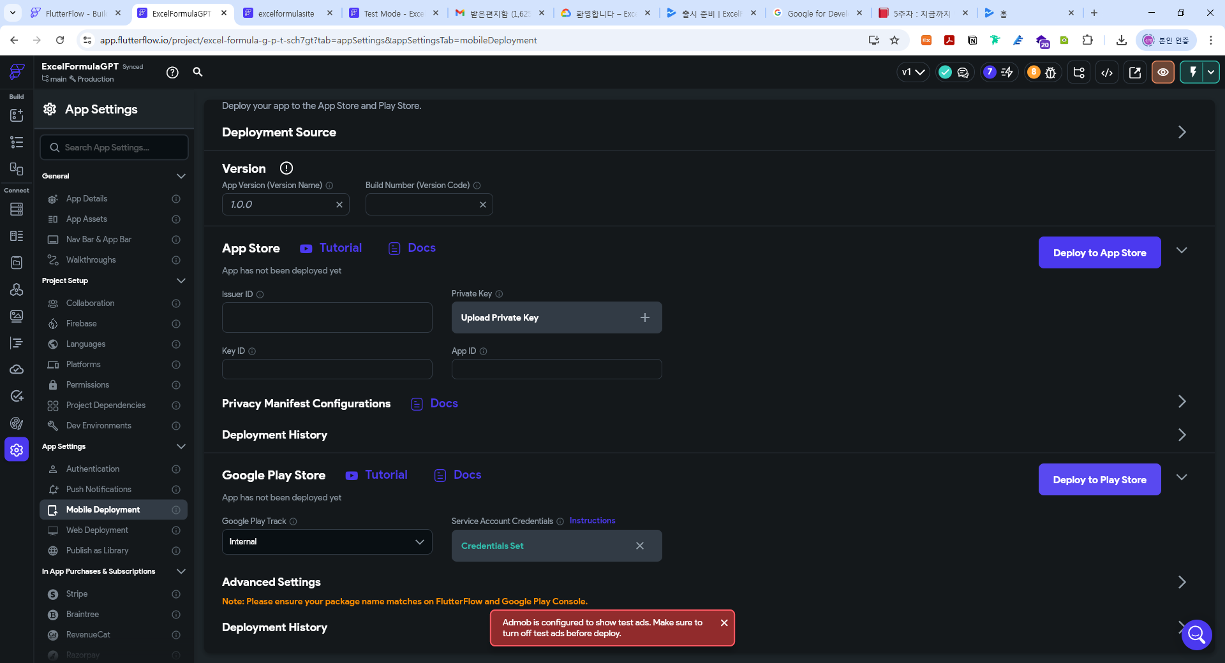
Task: Open the Firestore database icon under Connect
Action: pyautogui.click(x=17, y=209)
